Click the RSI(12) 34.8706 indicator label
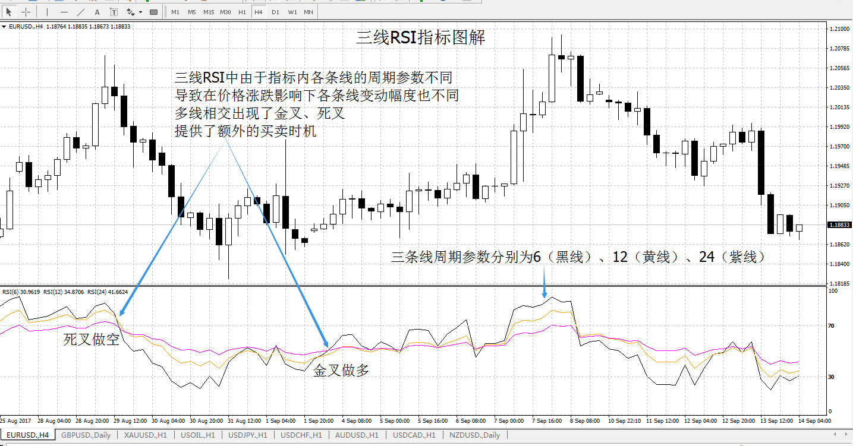 64,292
